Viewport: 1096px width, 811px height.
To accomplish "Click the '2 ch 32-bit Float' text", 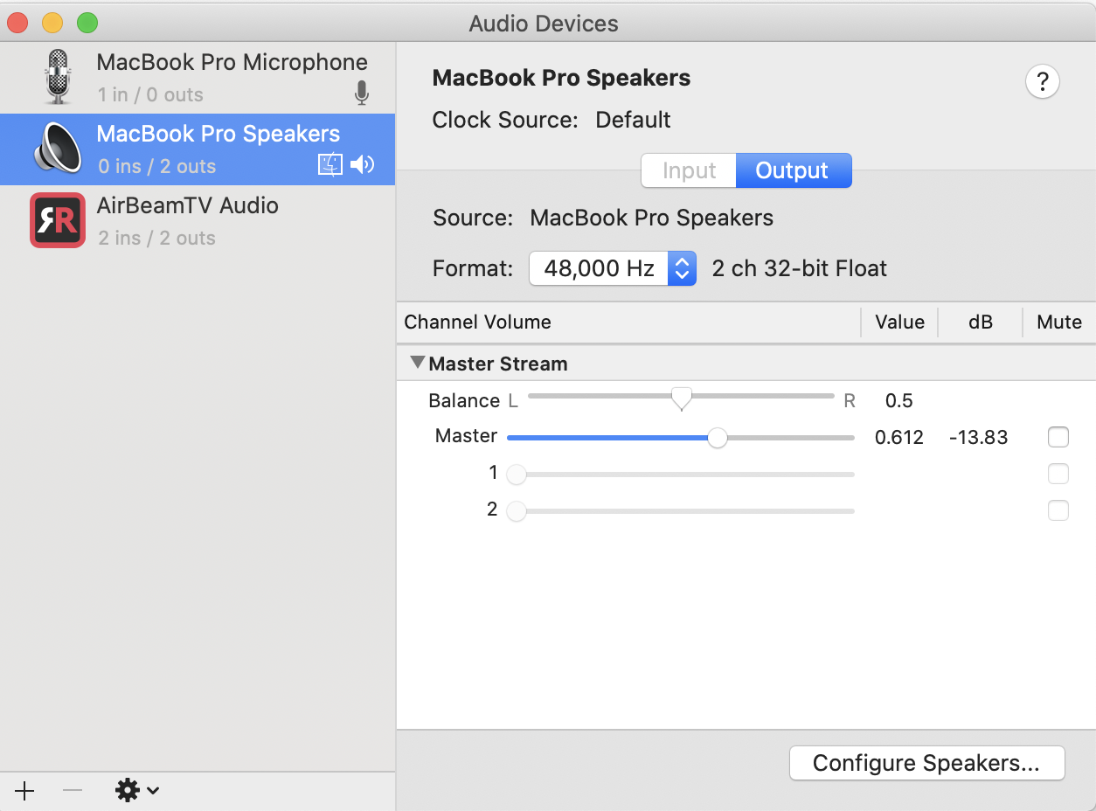I will [x=799, y=268].
